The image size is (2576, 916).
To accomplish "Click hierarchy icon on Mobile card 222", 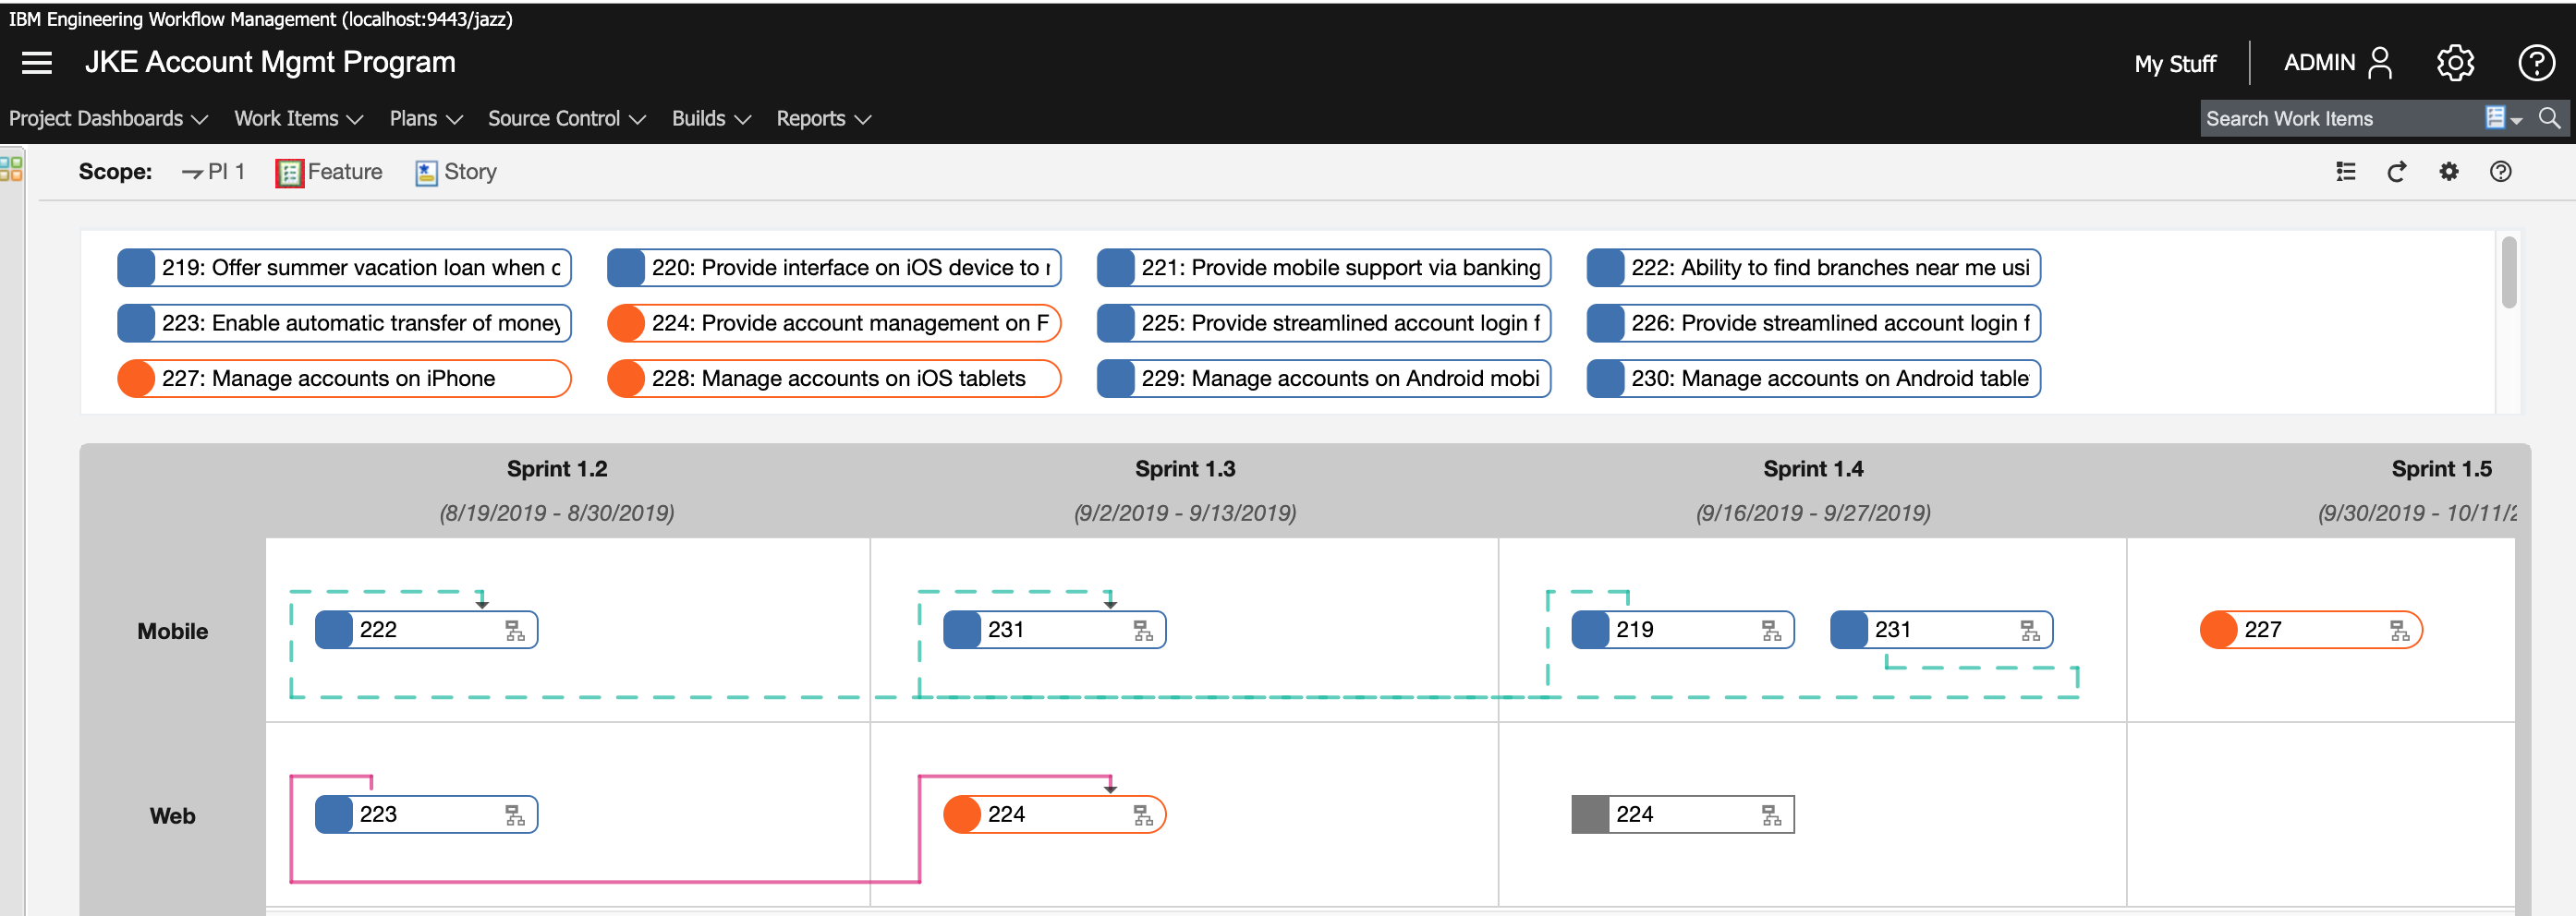I will coord(515,631).
